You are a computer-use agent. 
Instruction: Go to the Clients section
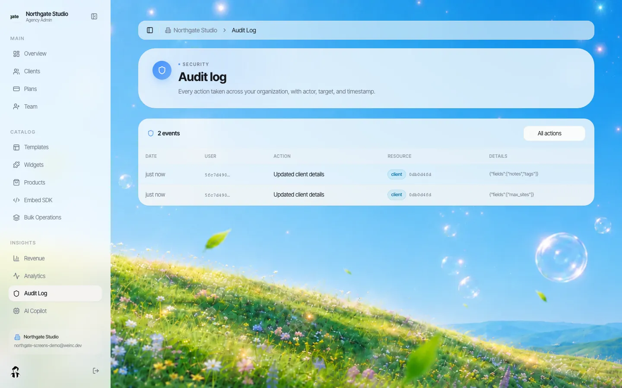tap(55, 72)
